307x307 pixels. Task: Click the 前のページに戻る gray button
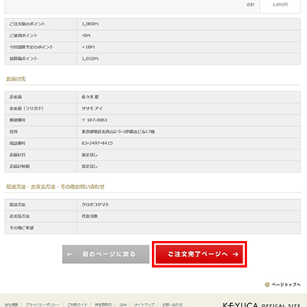tap(105, 254)
